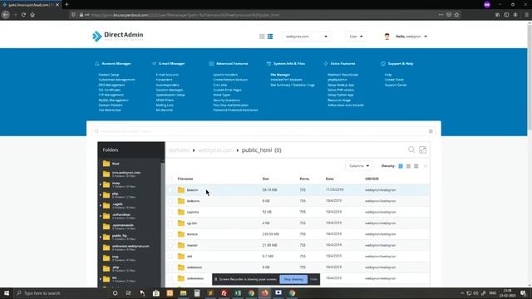Open the Domain Setup link
This screenshot has width=532, height=299.
tap(109, 75)
